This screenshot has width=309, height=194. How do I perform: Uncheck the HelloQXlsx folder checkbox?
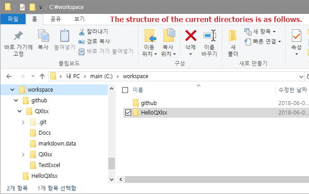click(x=128, y=113)
